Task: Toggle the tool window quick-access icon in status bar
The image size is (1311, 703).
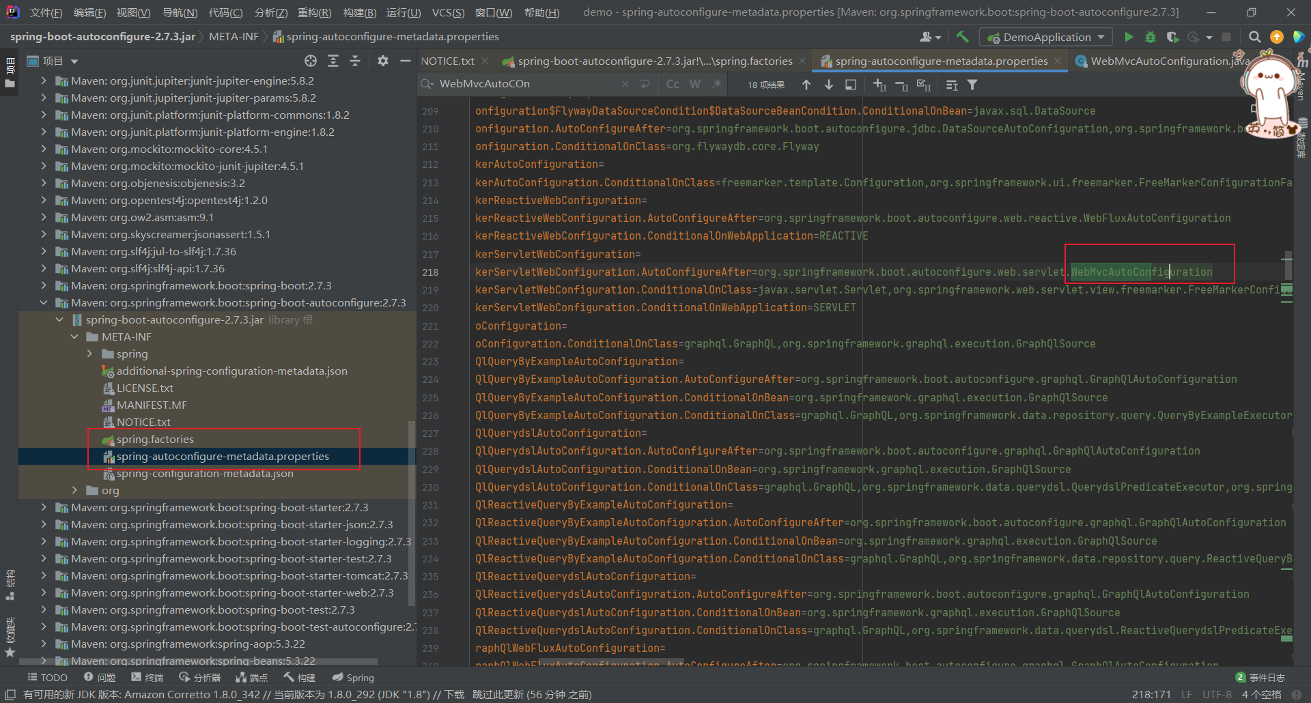Action: click(x=10, y=694)
